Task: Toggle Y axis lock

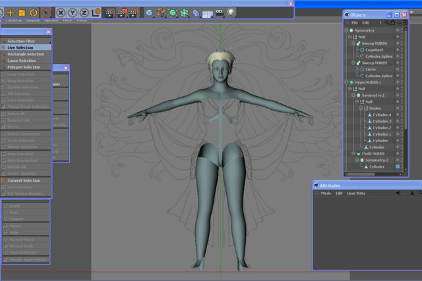Action: click(x=73, y=13)
